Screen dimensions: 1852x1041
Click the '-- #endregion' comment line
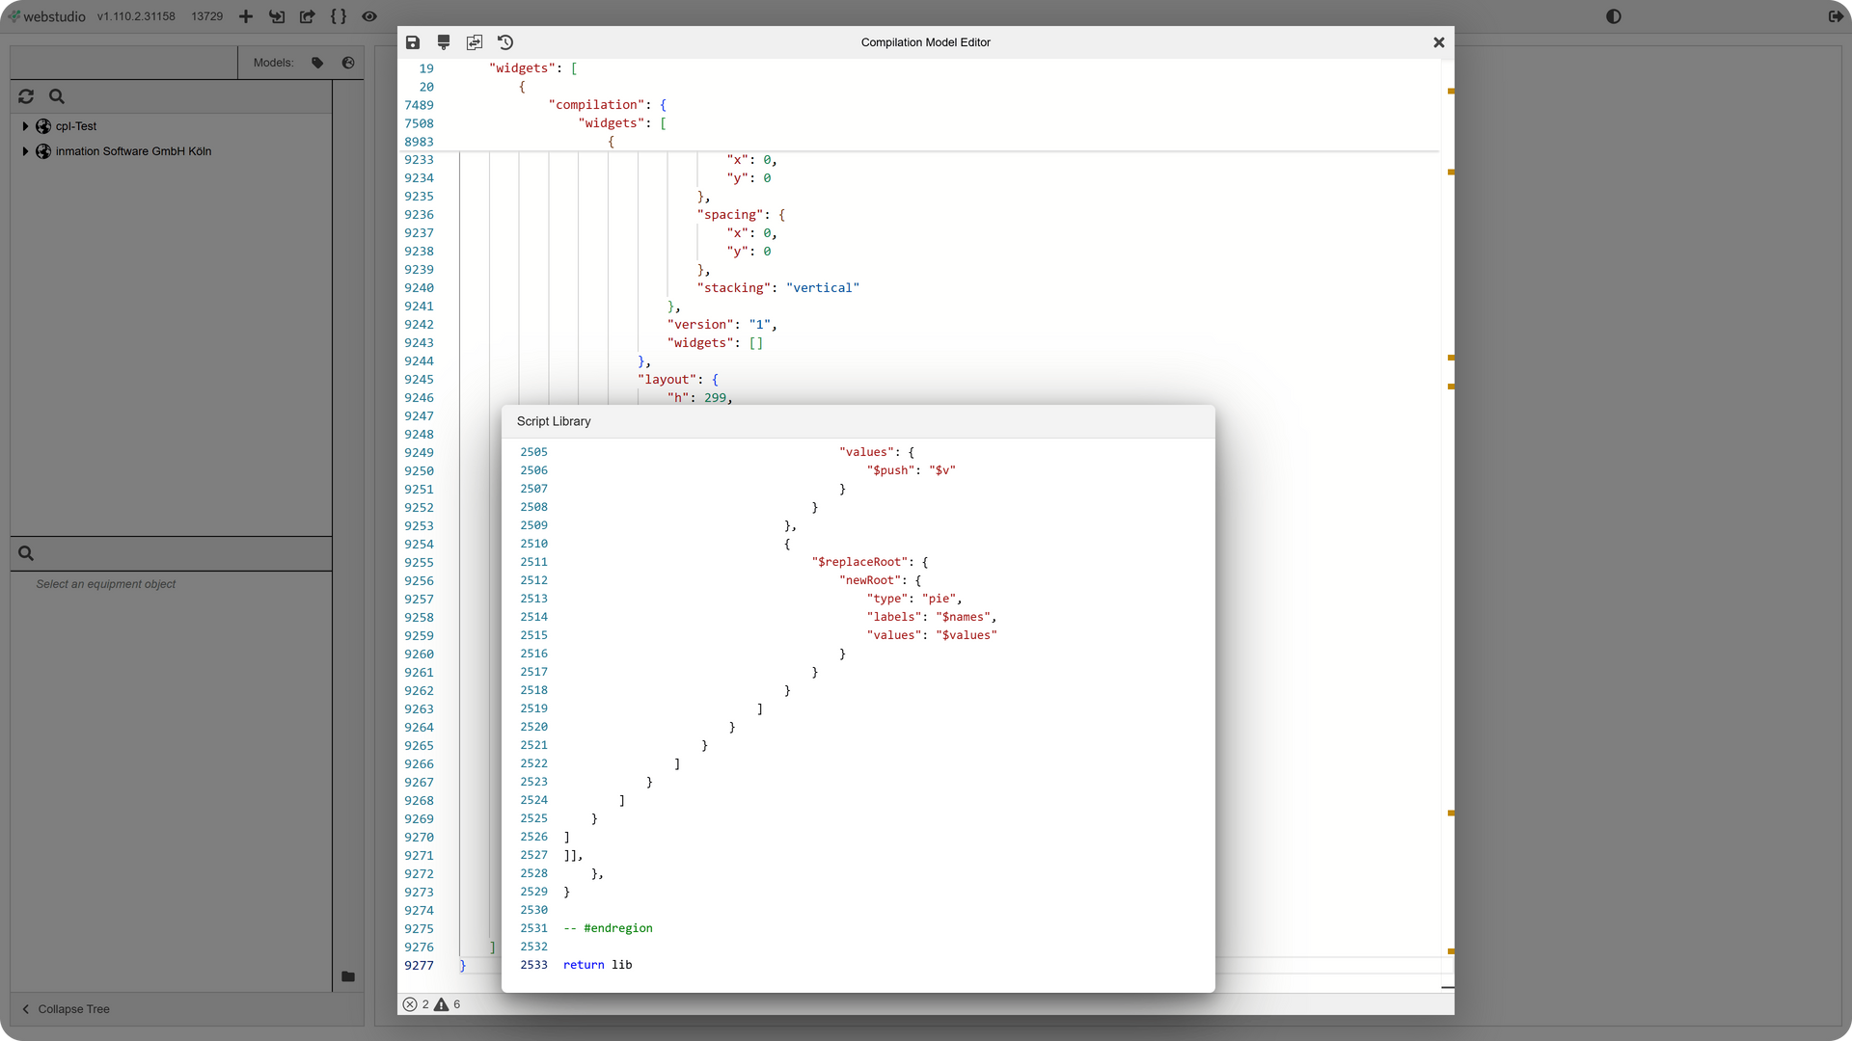coord(608,928)
